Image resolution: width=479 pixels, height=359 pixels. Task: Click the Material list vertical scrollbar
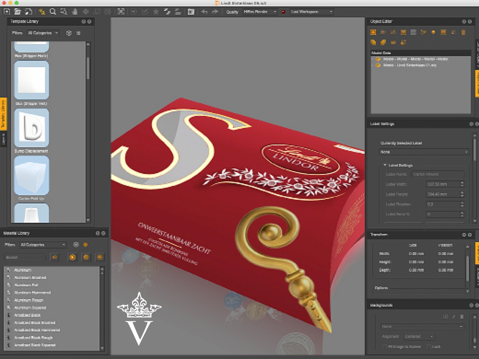tap(102, 309)
